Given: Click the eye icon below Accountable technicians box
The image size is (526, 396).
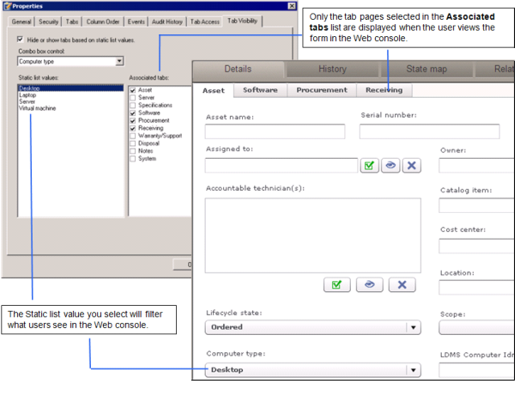Looking at the screenshot, I should pos(369,284).
